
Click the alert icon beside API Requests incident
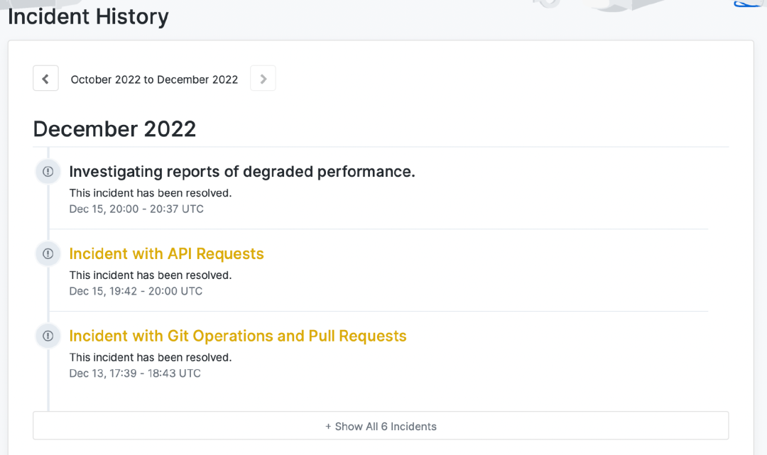48,253
